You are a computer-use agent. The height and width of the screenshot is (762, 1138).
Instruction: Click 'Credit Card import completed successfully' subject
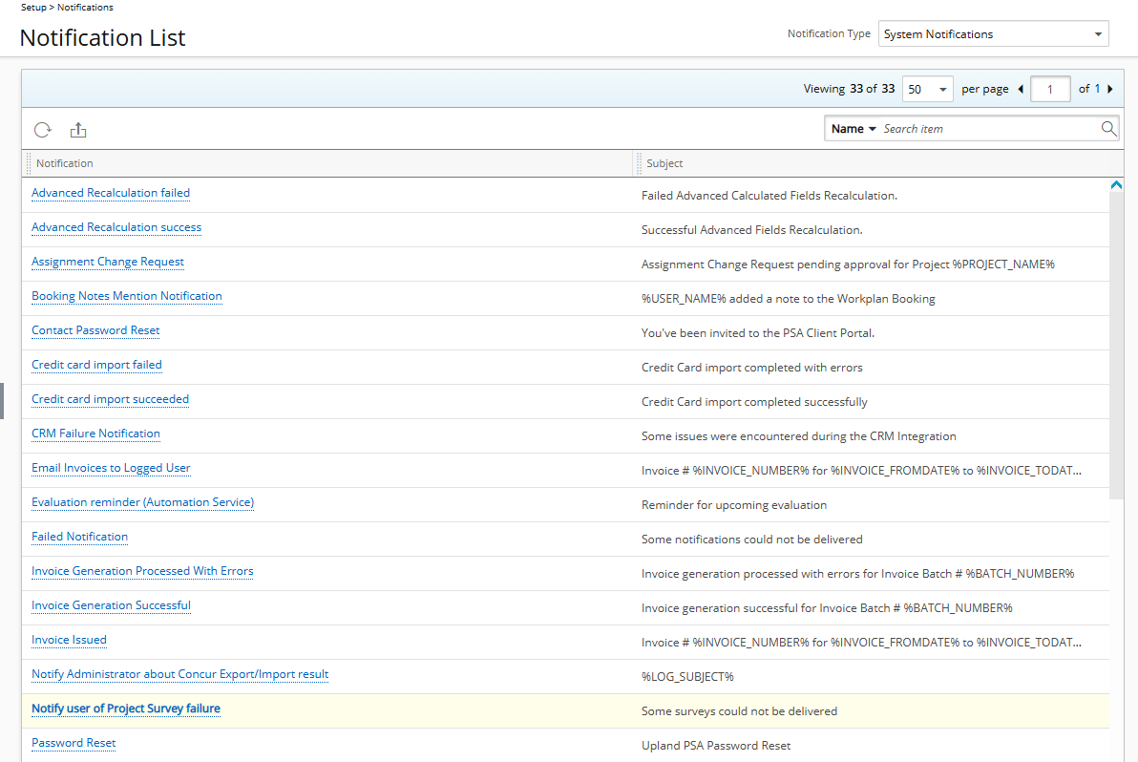click(x=754, y=402)
